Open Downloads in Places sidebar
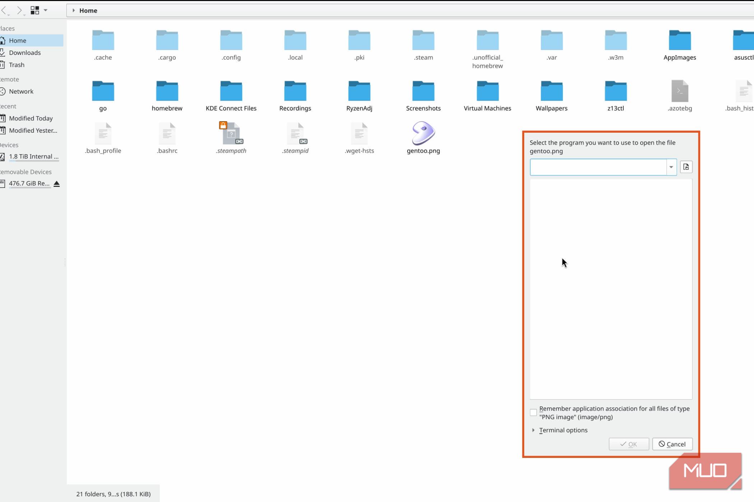 click(x=25, y=53)
